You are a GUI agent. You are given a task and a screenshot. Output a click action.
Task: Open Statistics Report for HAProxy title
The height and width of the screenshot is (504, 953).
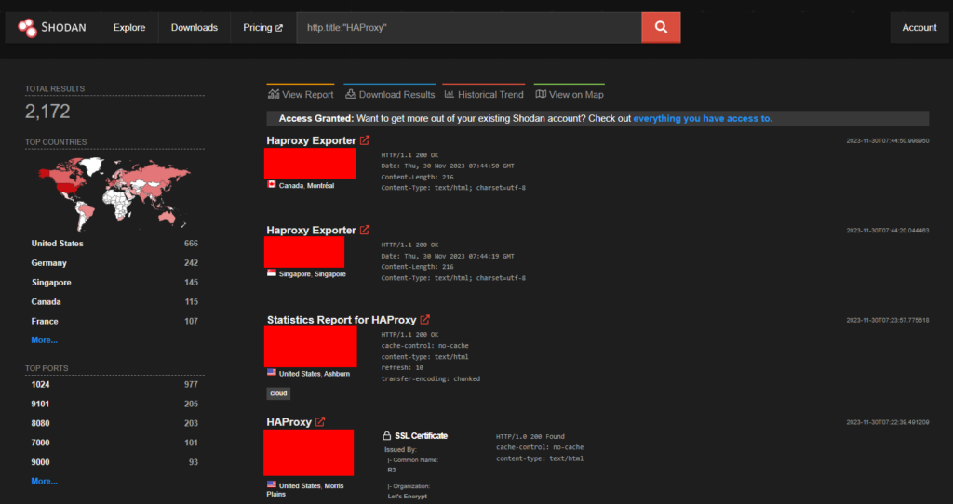pos(342,319)
